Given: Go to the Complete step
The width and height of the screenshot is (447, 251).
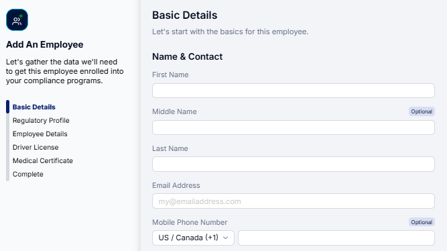Looking at the screenshot, I should point(28,174).
